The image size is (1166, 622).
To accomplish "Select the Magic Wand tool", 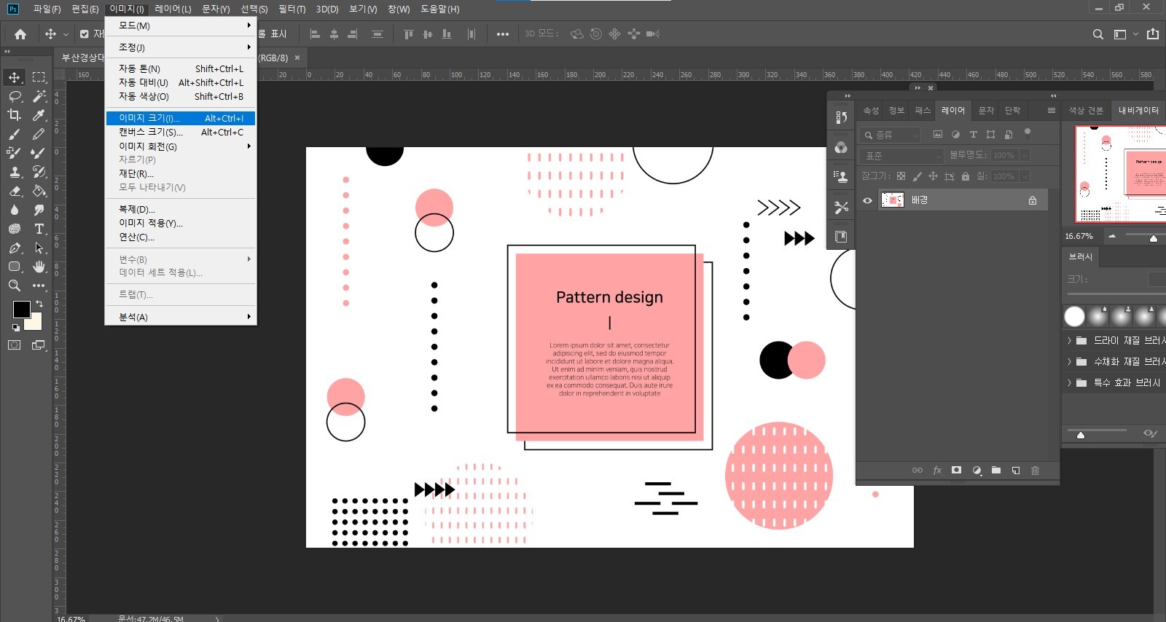I will pos(39,96).
